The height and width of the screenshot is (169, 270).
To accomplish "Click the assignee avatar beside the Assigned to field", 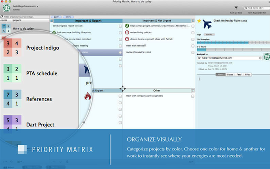I will [x=267, y=56].
